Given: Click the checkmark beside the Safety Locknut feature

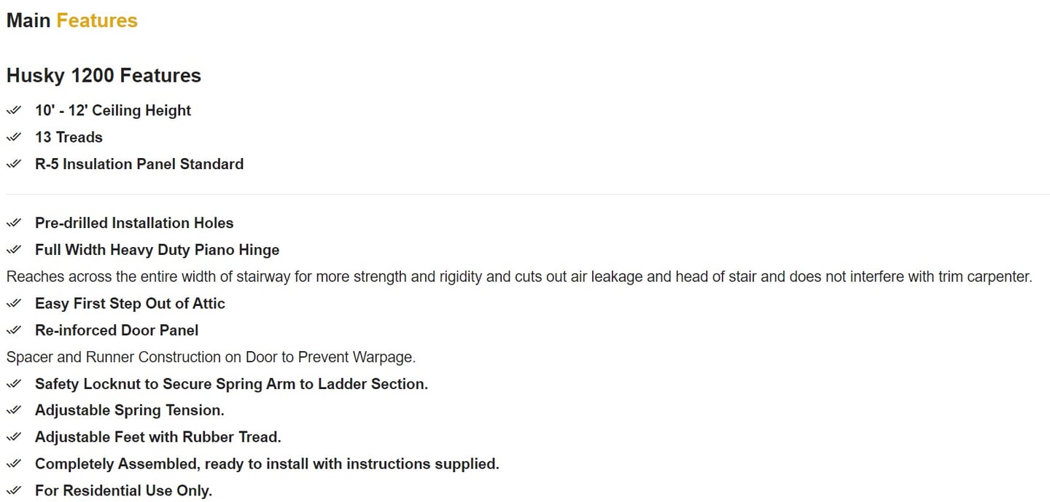Looking at the screenshot, I should (14, 385).
